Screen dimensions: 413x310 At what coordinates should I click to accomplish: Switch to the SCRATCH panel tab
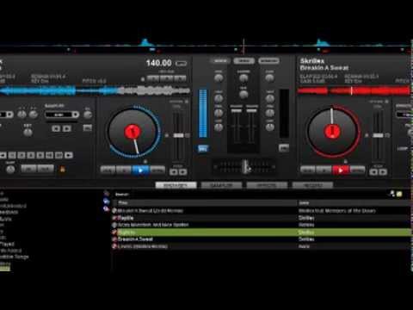(x=268, y=61)
